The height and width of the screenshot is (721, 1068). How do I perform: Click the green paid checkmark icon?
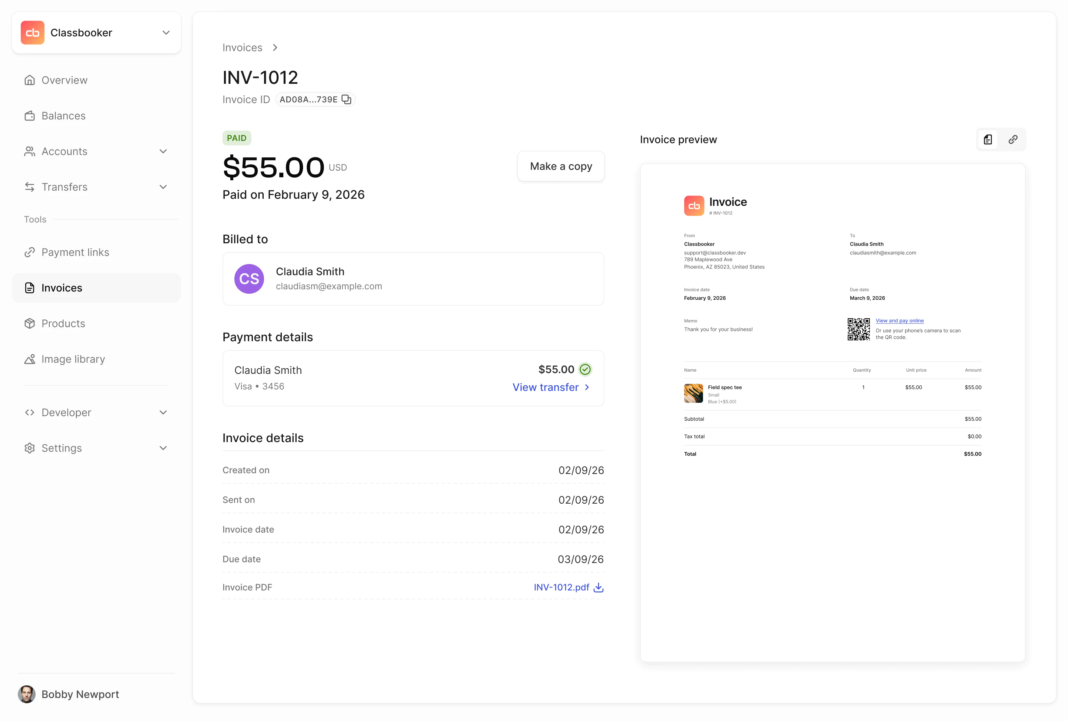[585, 369]
